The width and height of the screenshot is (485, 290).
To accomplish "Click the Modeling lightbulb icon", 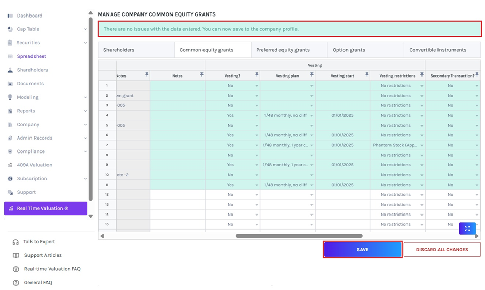I will tap(10, 97).
